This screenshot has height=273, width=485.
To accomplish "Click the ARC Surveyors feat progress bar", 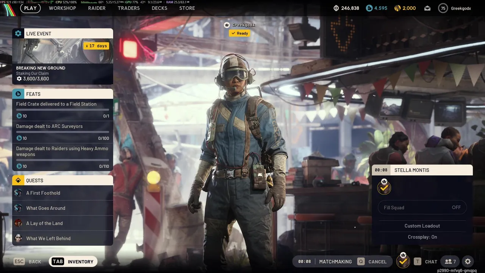I will point(63,132).
